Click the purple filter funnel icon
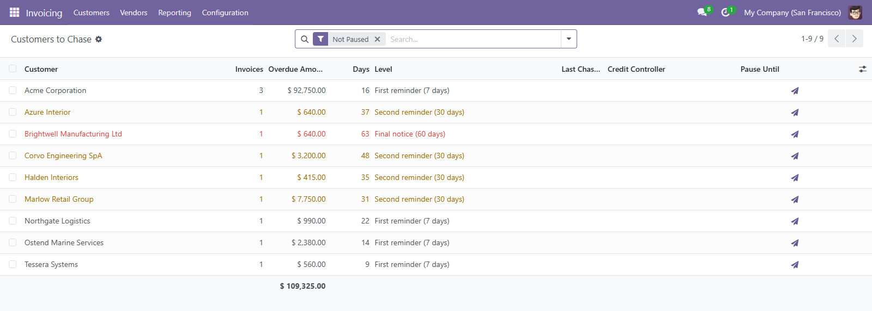 (x=320, y=39)
